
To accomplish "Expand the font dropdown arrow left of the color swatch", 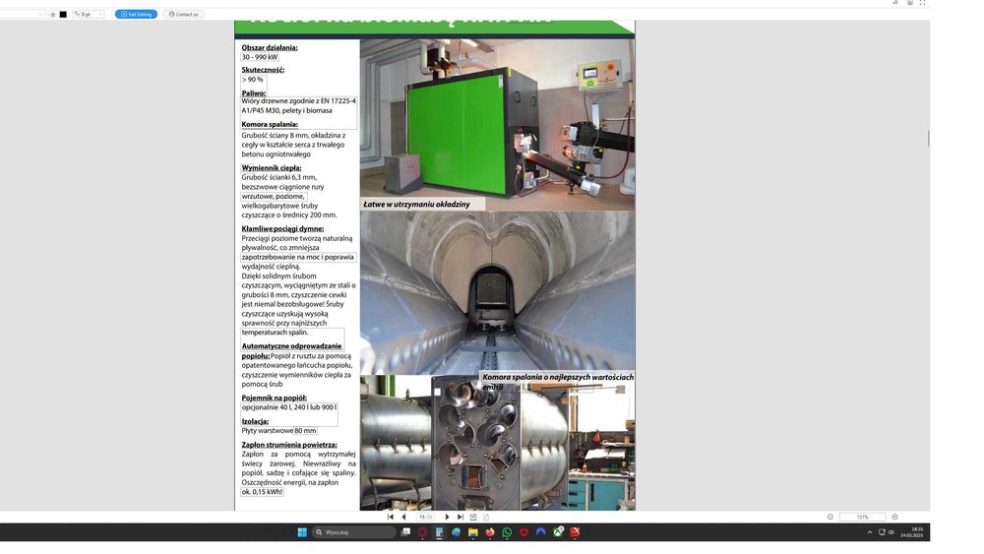I will coord(40,14).
